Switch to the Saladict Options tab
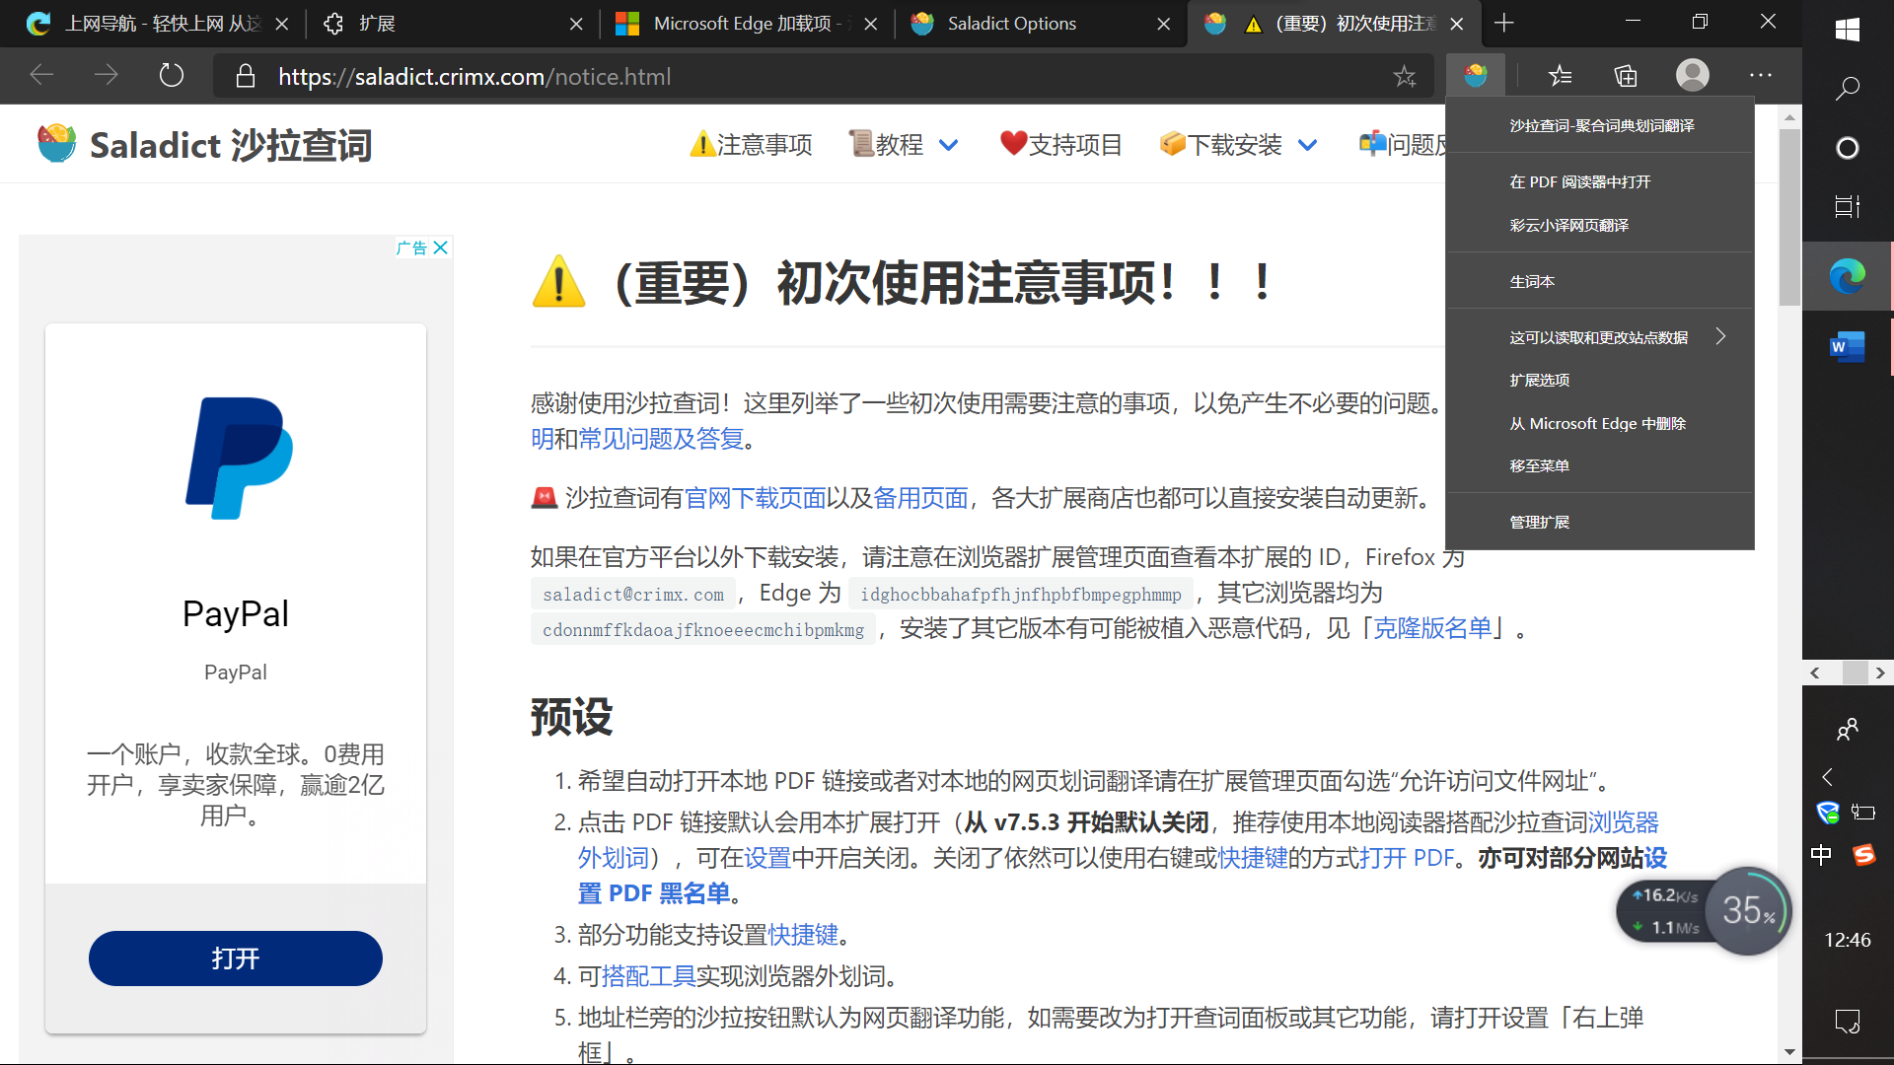The height and width of the screenshot is (1065, 1894). point(1011,24)
